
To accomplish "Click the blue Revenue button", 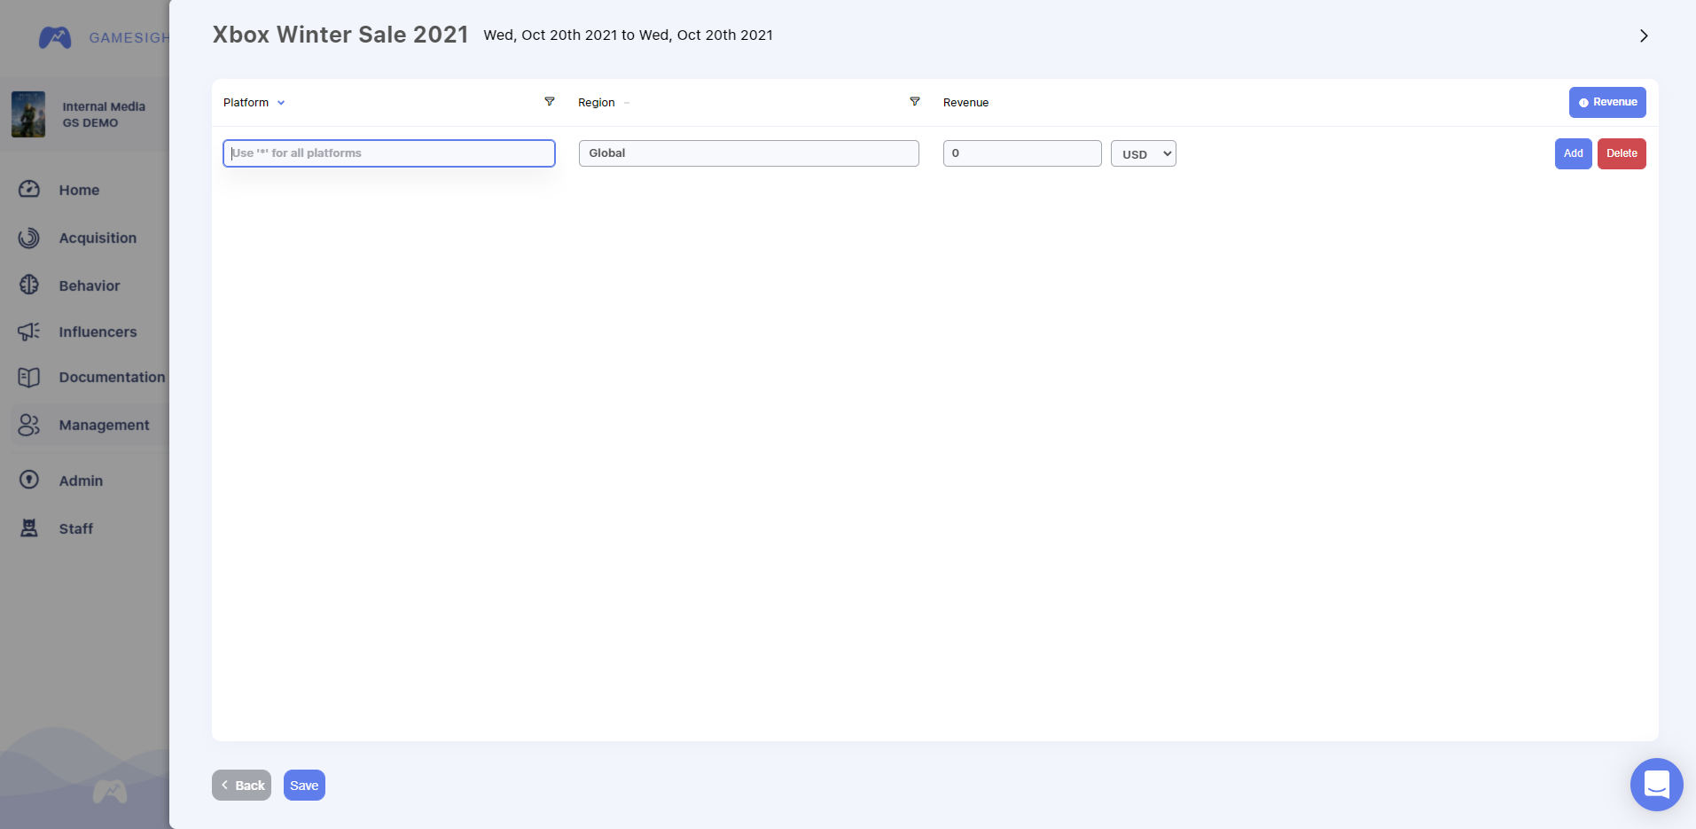I will click(x=1607, y=102).
